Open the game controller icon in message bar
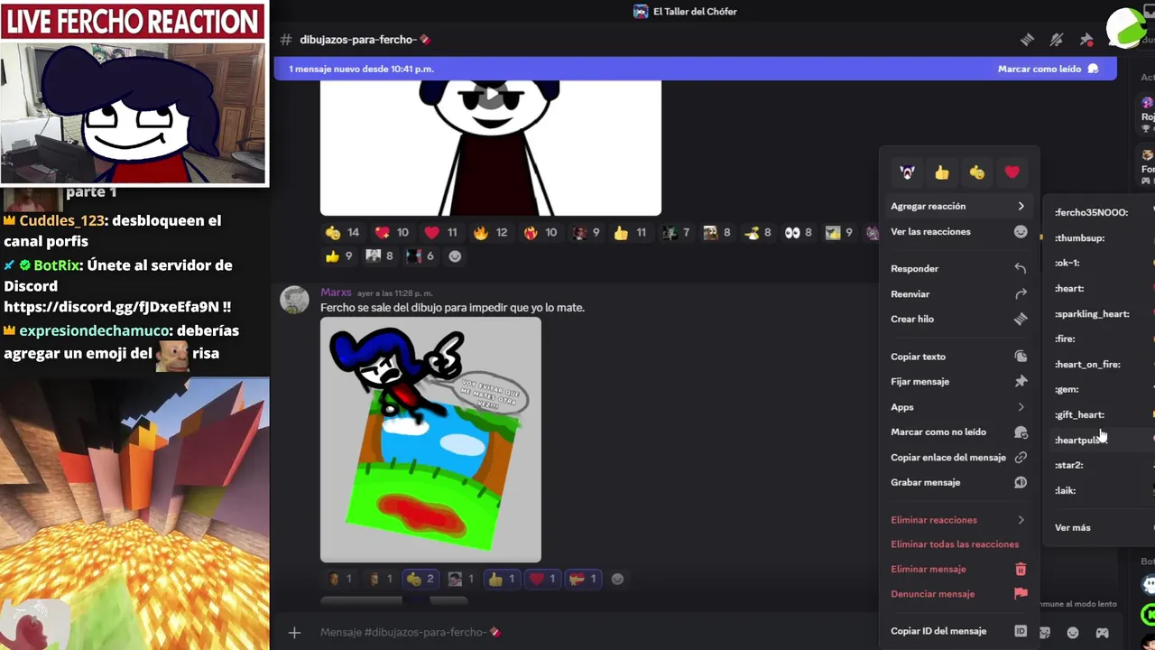The image size is (1155, 650). click(1102, 632)
